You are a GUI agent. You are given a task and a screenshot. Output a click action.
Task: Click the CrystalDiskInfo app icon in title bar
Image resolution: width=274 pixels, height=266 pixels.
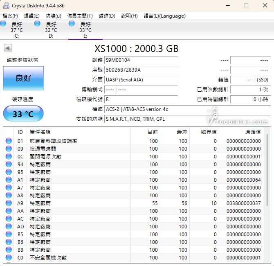6,5
